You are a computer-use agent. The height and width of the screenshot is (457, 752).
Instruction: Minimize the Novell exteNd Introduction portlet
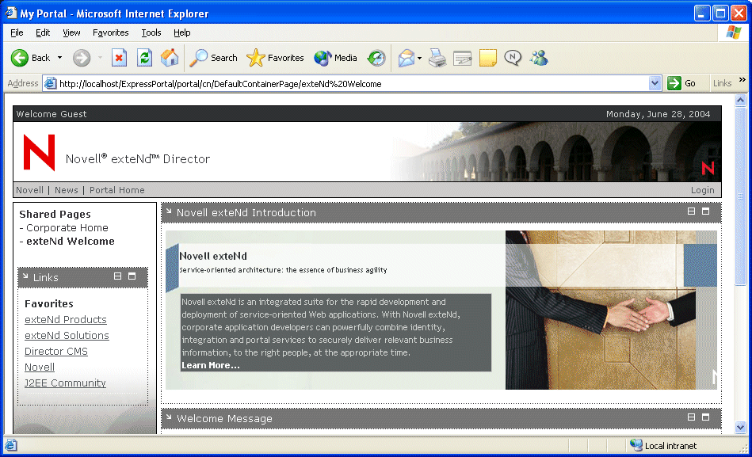pyautogui.click(x=691, y=211)
